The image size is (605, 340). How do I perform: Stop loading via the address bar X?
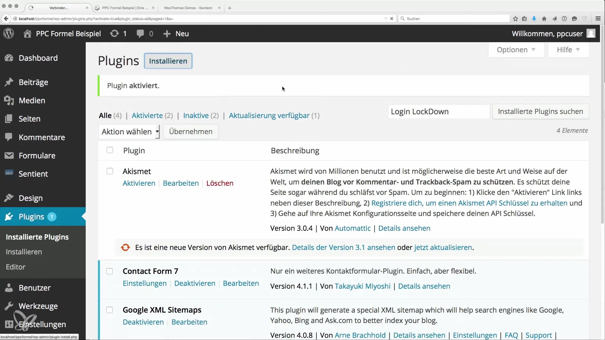pos(392,19)
